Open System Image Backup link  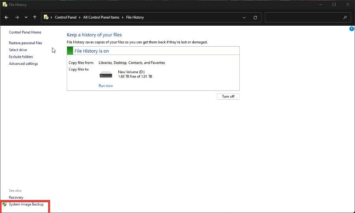pos(26,204)
